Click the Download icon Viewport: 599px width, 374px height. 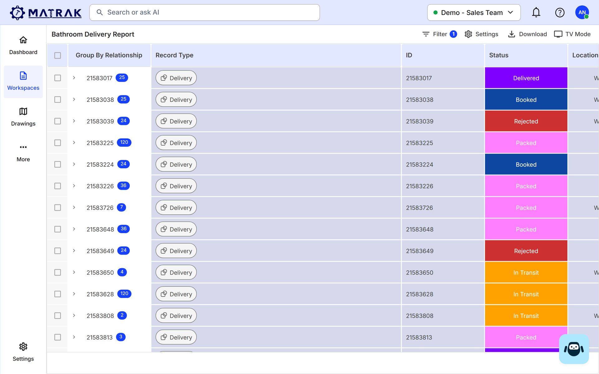click(512, 34)
